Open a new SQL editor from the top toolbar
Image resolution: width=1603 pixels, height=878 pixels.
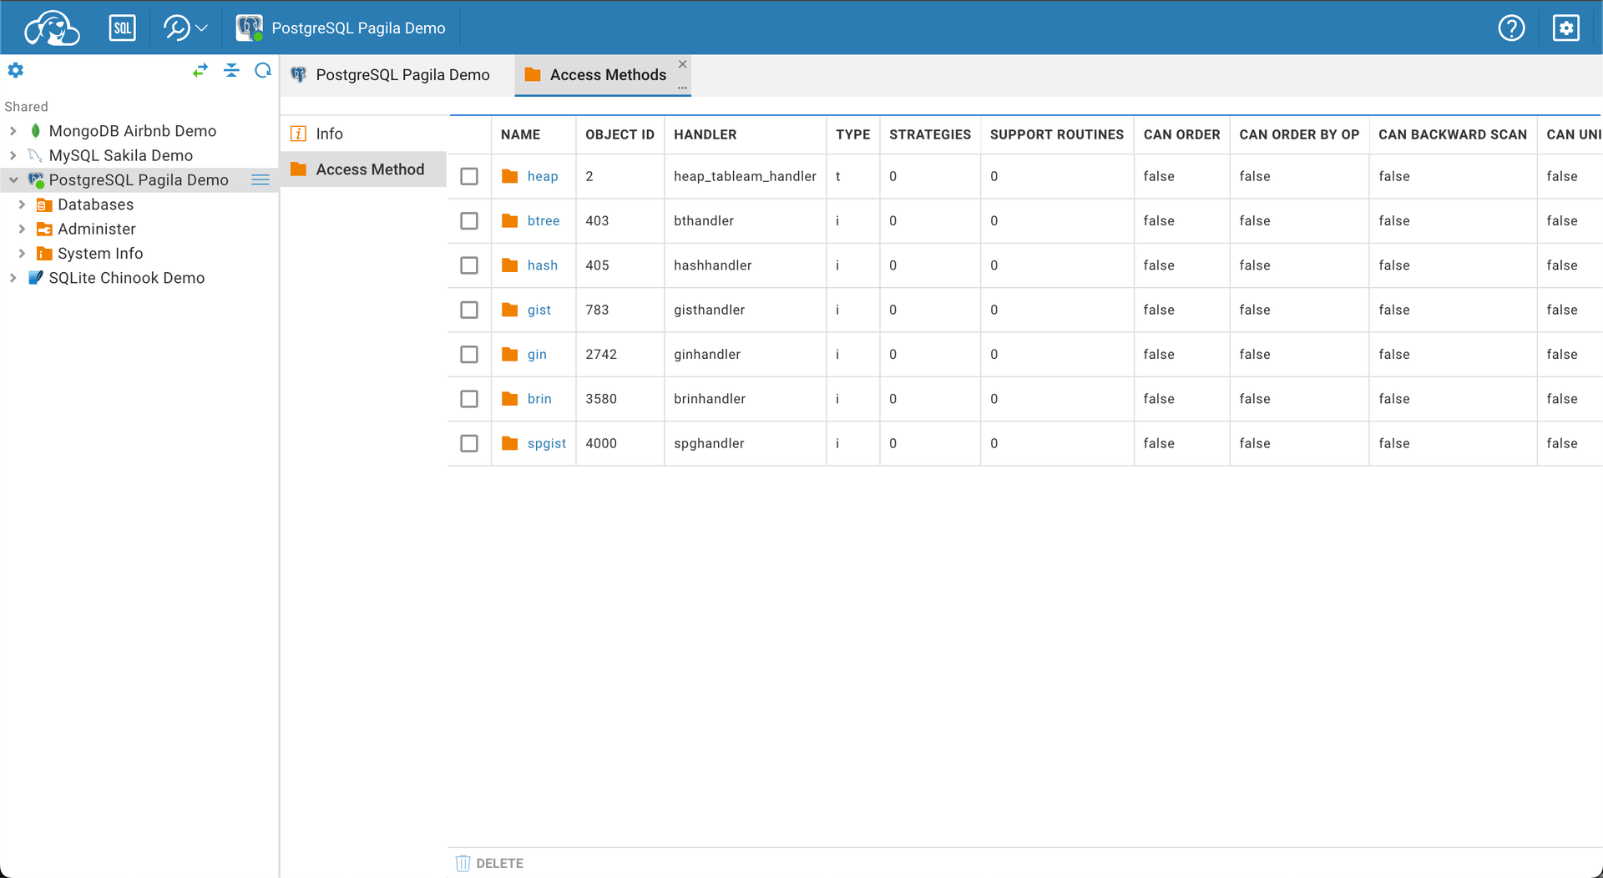click(122, 28)
